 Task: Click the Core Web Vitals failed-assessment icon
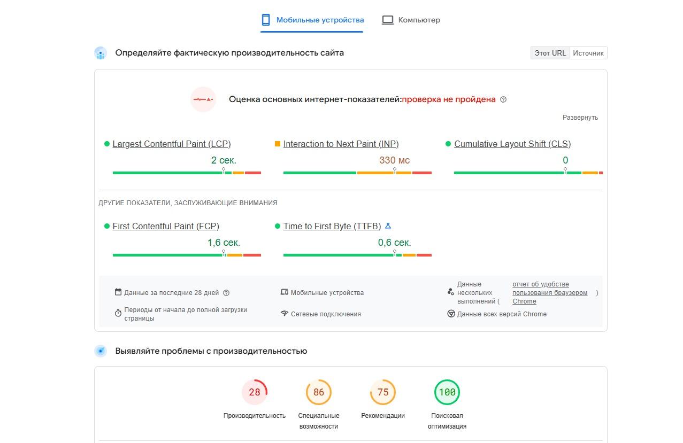click(203, 99)
